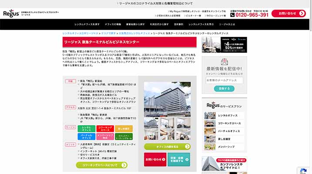
Task: Click レンタルオフィス日本リージャス breadcrumb
Action: click(x=80, y=33)
